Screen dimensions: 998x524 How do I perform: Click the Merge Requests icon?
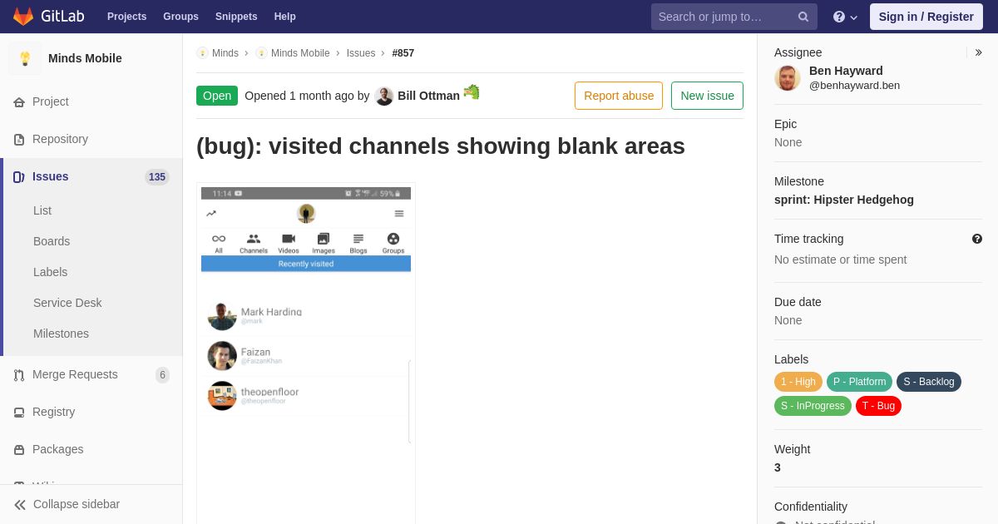[19, 374]
